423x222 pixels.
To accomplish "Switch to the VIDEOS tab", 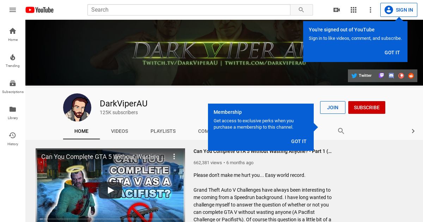I will pyautogui.click(x=119, y=131).
